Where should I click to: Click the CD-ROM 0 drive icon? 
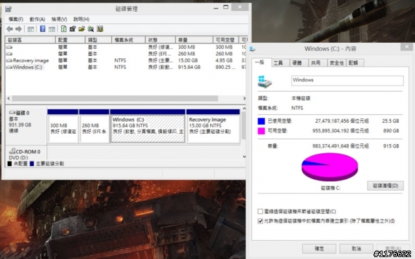[x=12, y=151]
